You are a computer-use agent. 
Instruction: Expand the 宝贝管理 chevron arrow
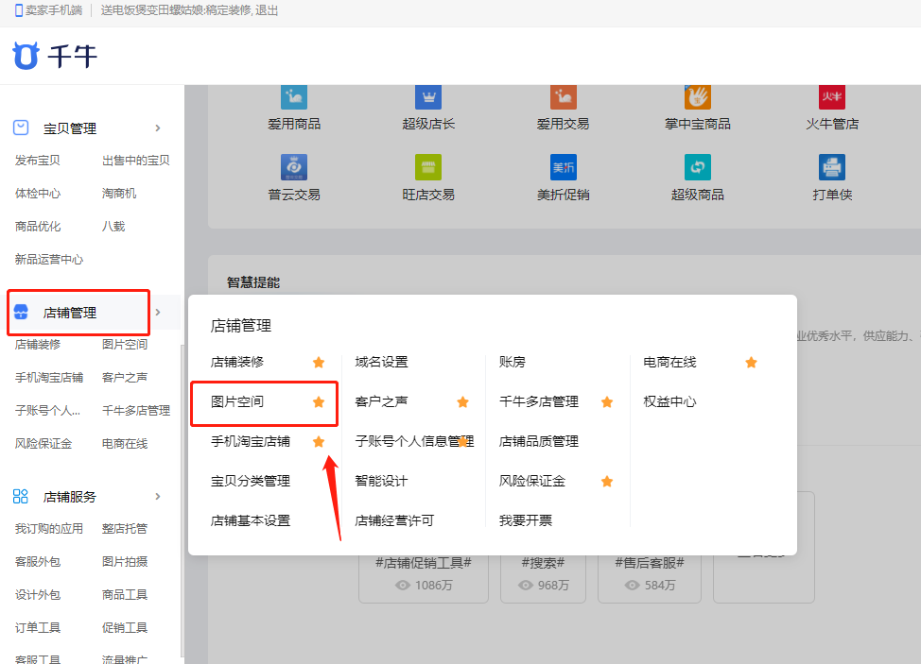(157, 128)
